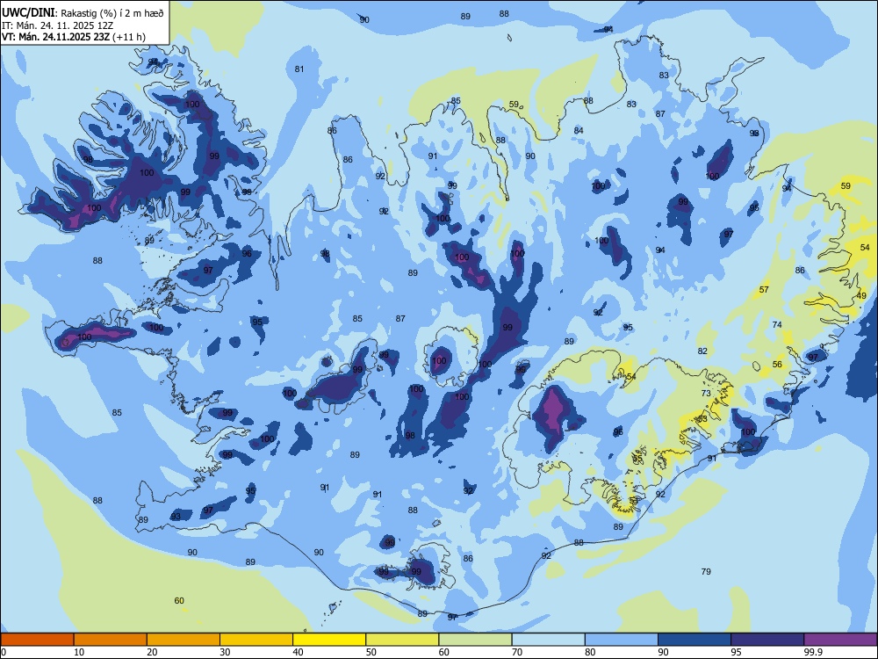Choose the light green 60–70 legend band
The image size is (878, 659).
[x=475, y=640]
